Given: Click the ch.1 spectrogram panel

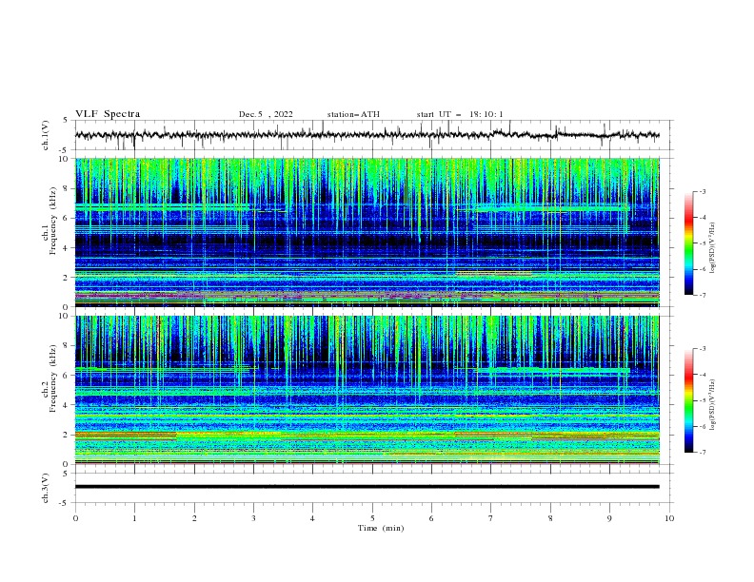Looking at the screenshot, I should 367,232.
